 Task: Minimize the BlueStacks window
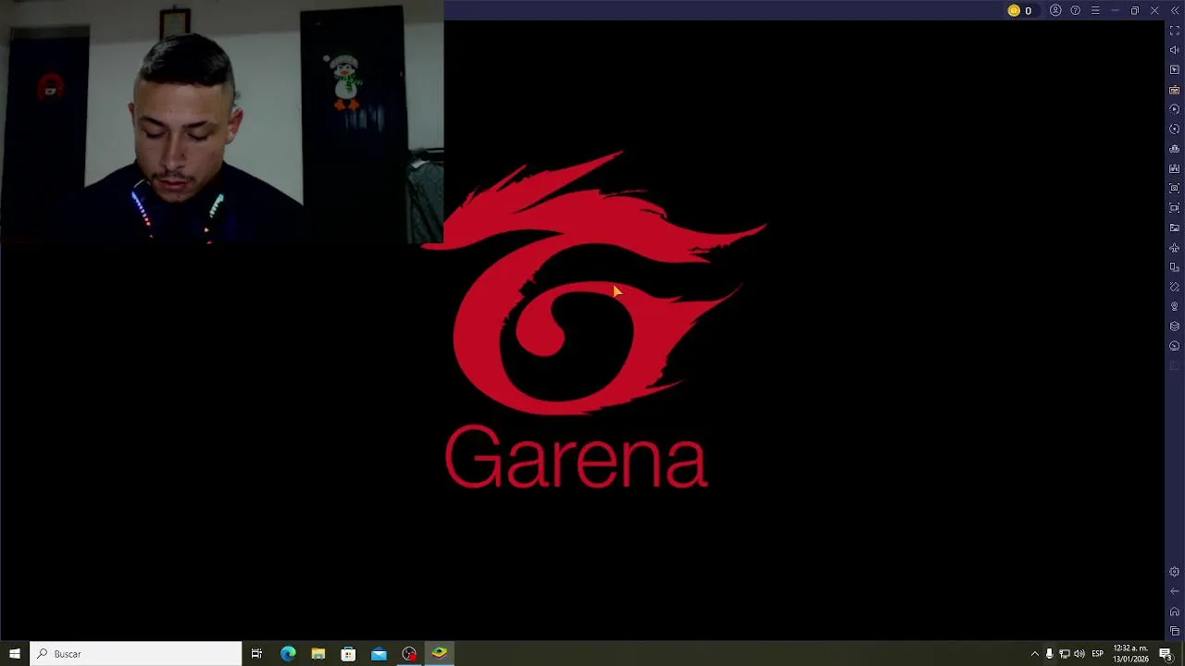1115,11
